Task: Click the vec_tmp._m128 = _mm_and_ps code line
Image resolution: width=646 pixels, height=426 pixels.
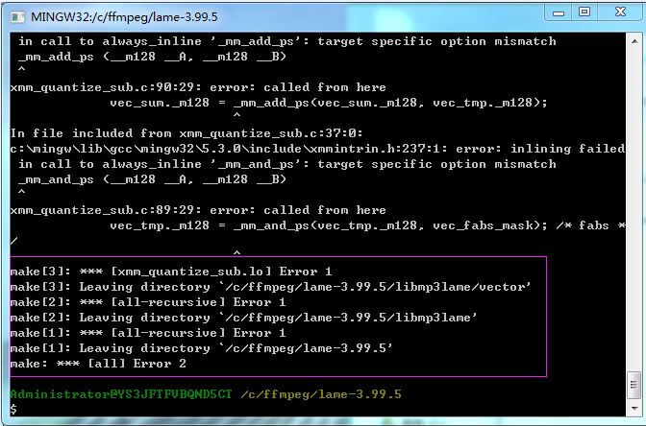Action: (367, 225)
